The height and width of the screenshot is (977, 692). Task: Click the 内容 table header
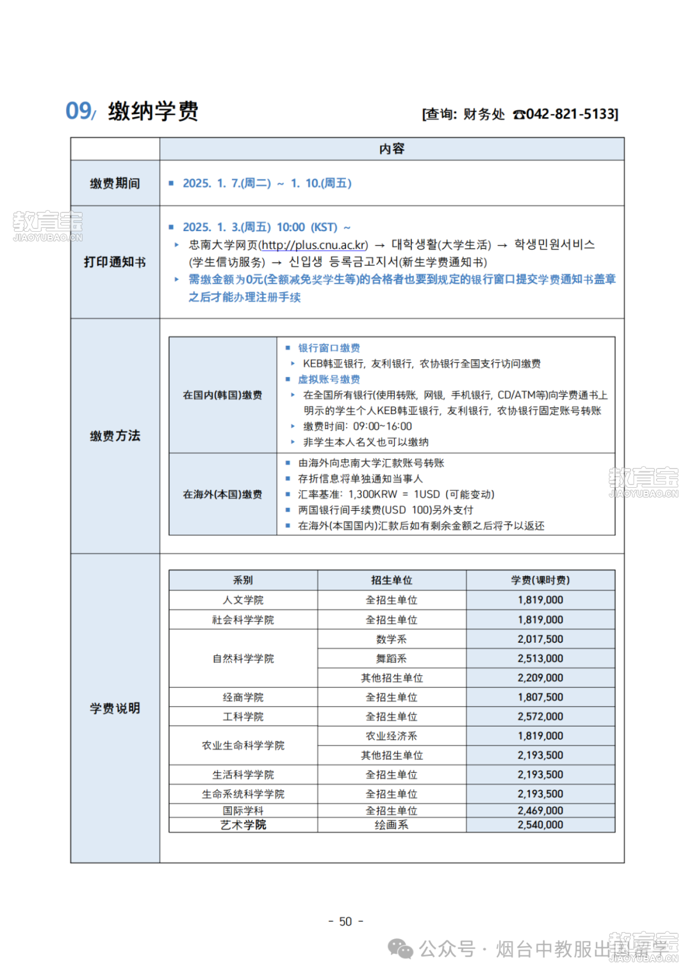[391, 149]
